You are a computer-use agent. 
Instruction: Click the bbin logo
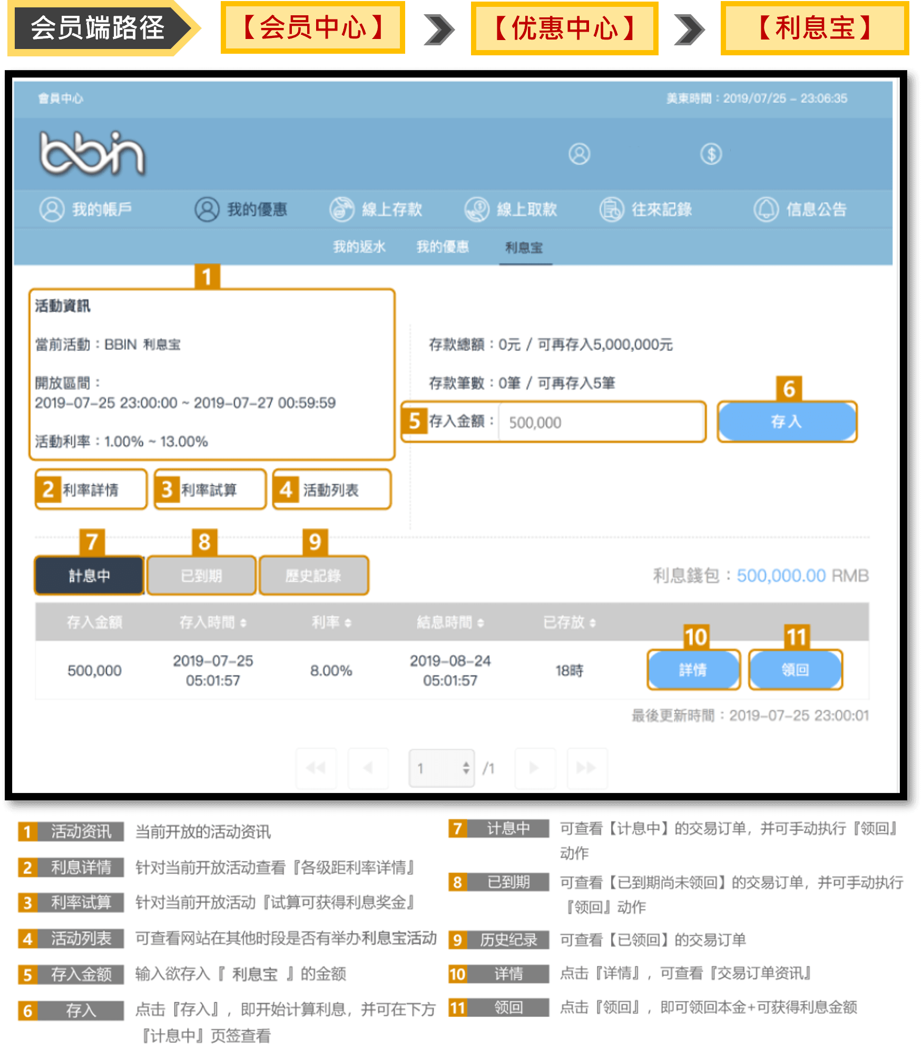point(92,153)
